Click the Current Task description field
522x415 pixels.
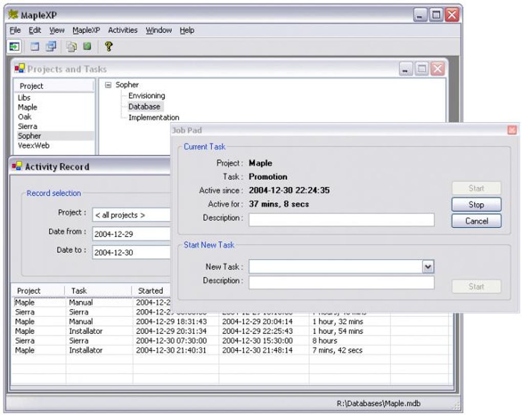tap(341, 220)
